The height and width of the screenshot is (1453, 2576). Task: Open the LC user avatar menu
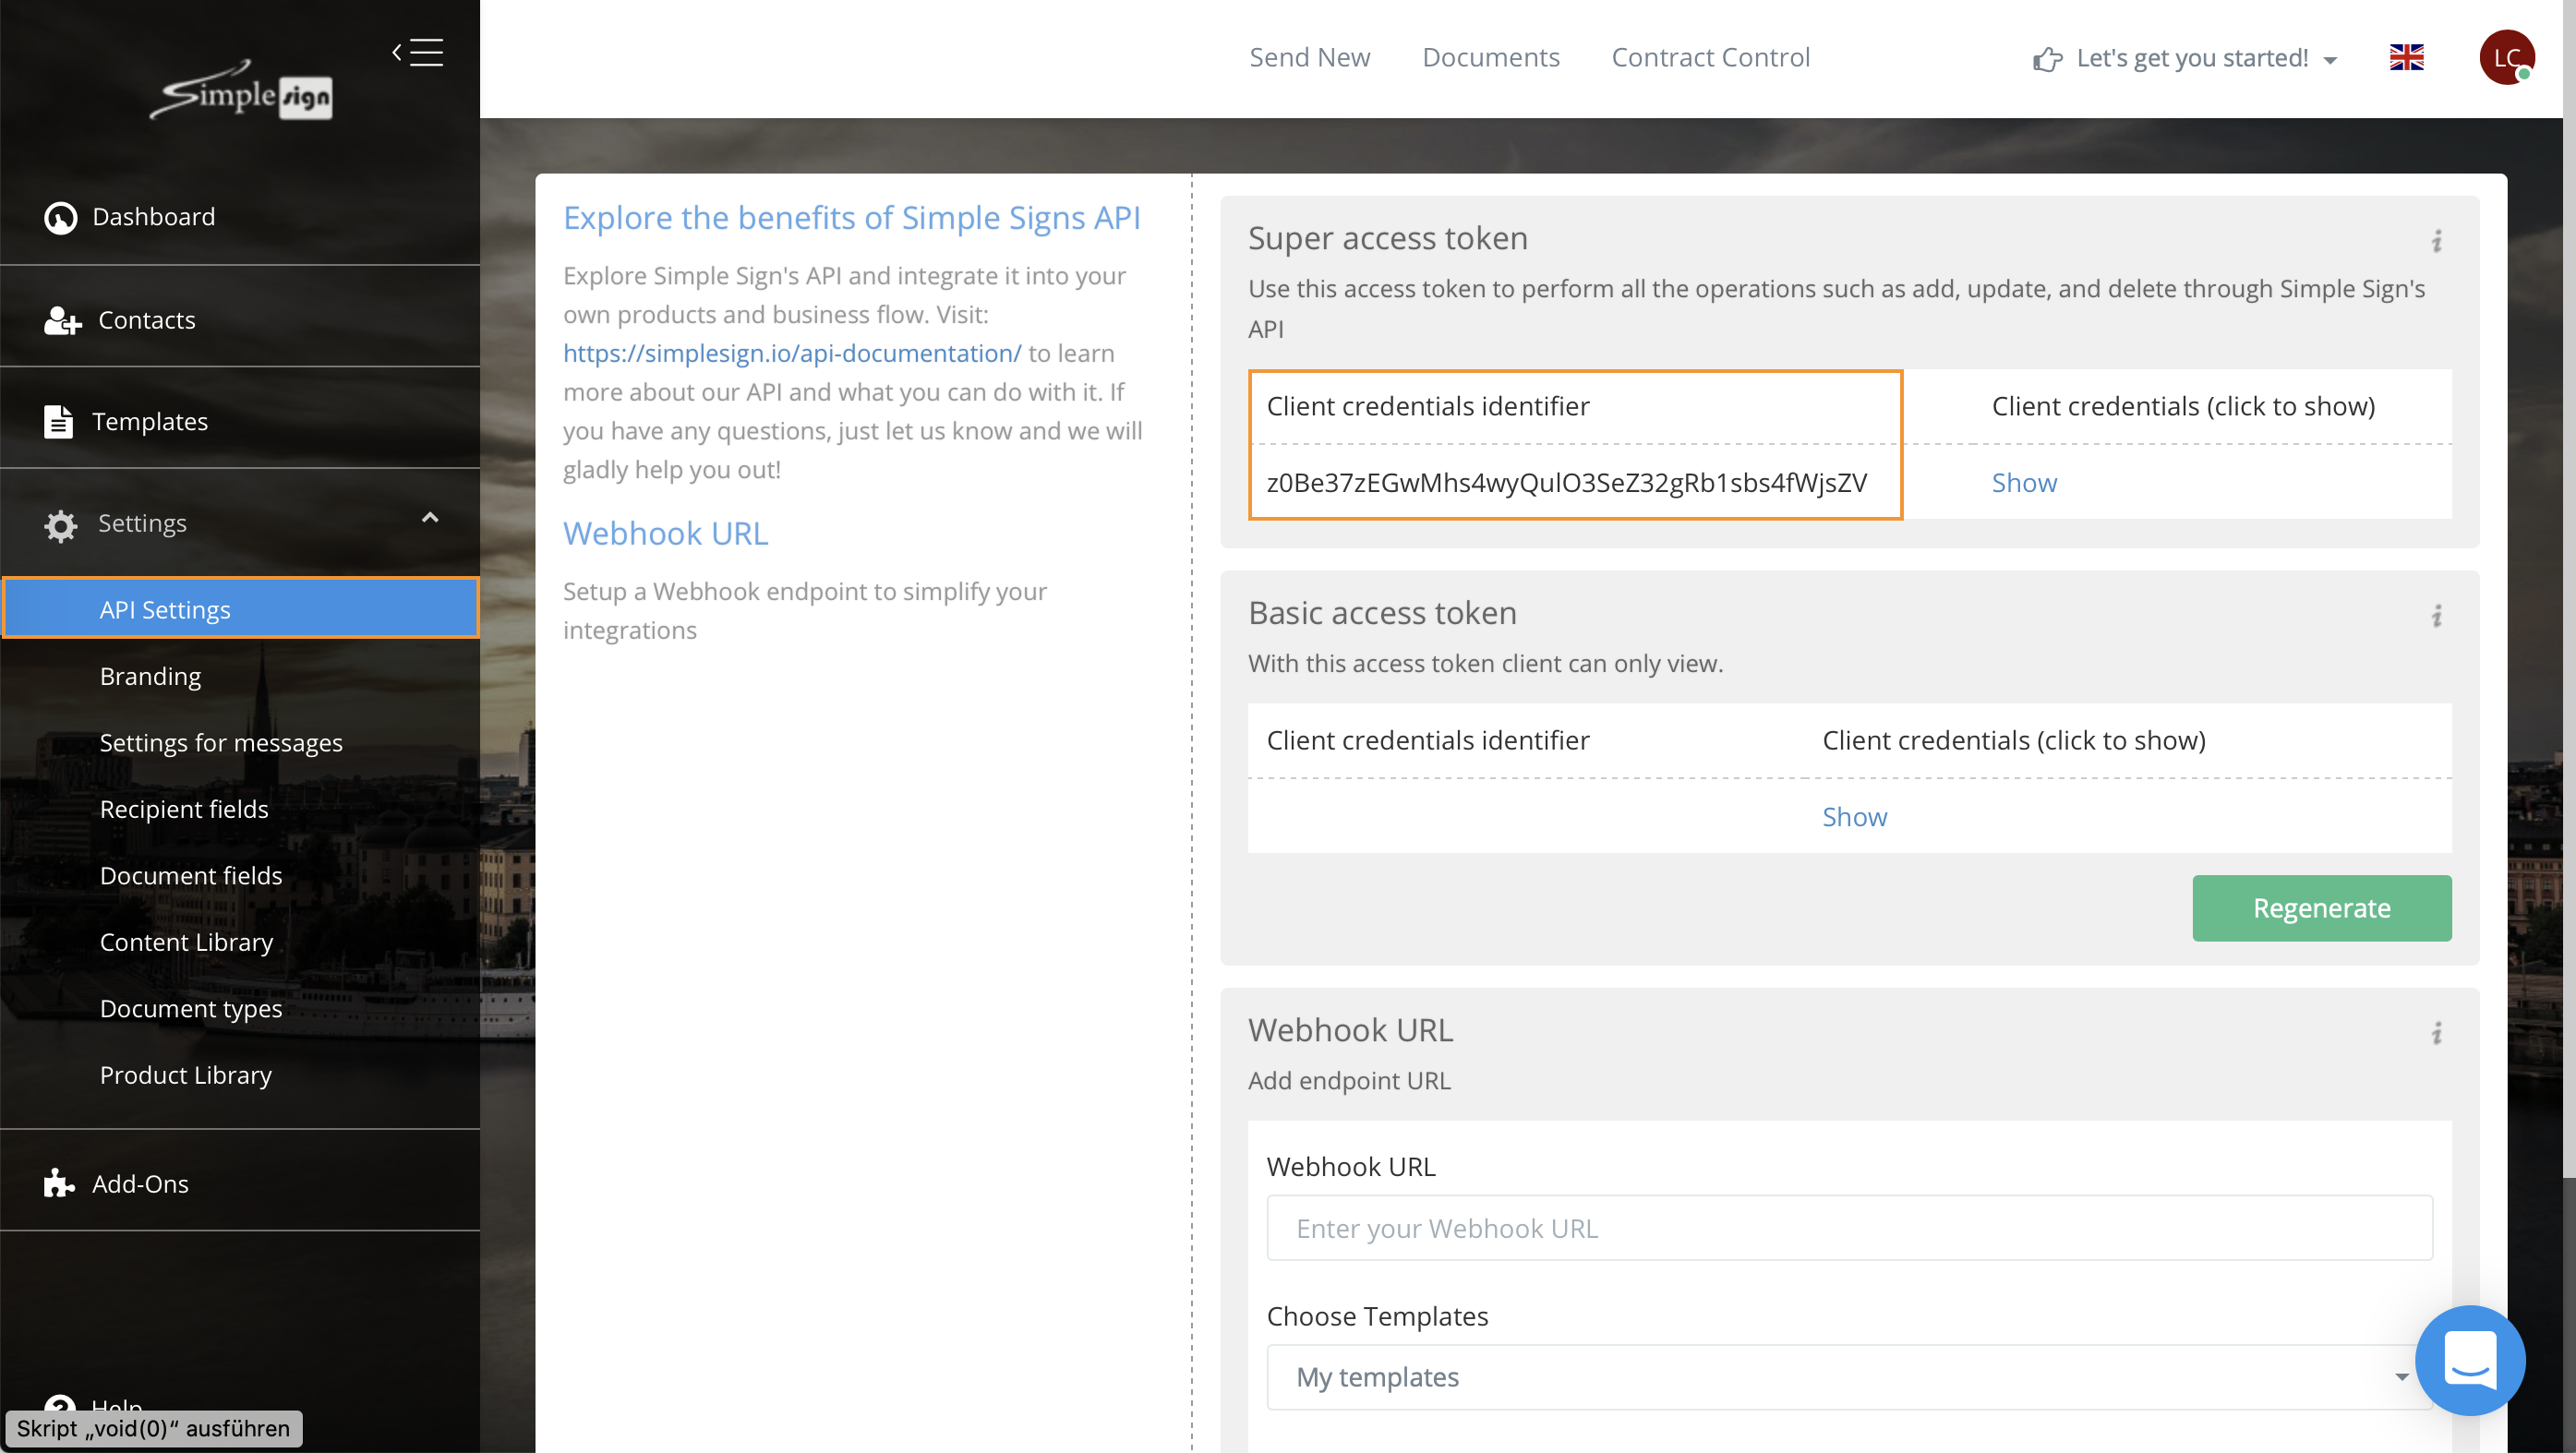coord(2506,58)
